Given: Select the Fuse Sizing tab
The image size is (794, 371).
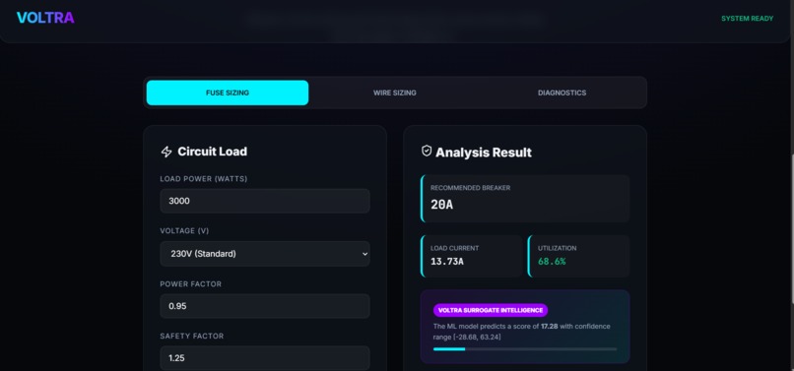Looking at the screenshot, I should point(228,93).
